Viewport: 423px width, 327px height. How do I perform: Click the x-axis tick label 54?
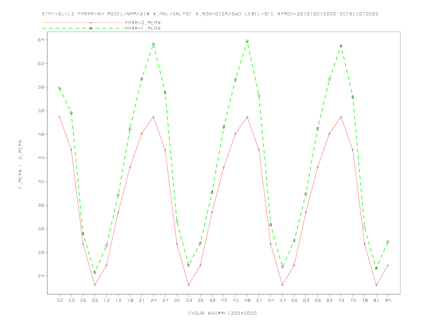pyautogui.click(x=271, y=300)
